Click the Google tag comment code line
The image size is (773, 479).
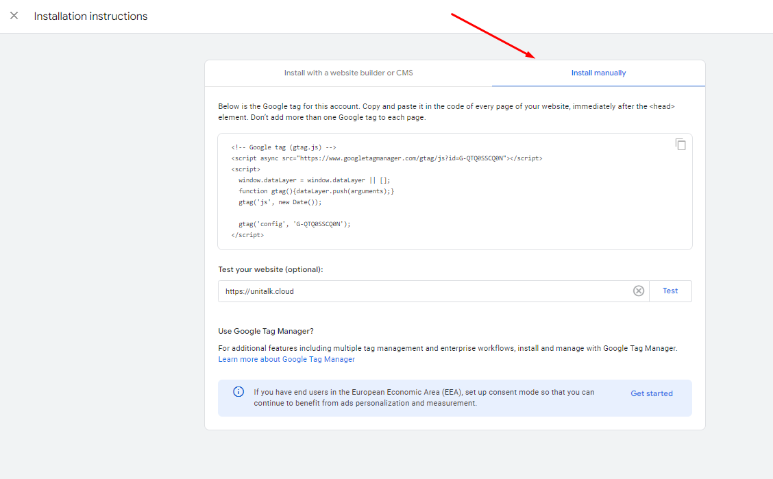[284, 147]
